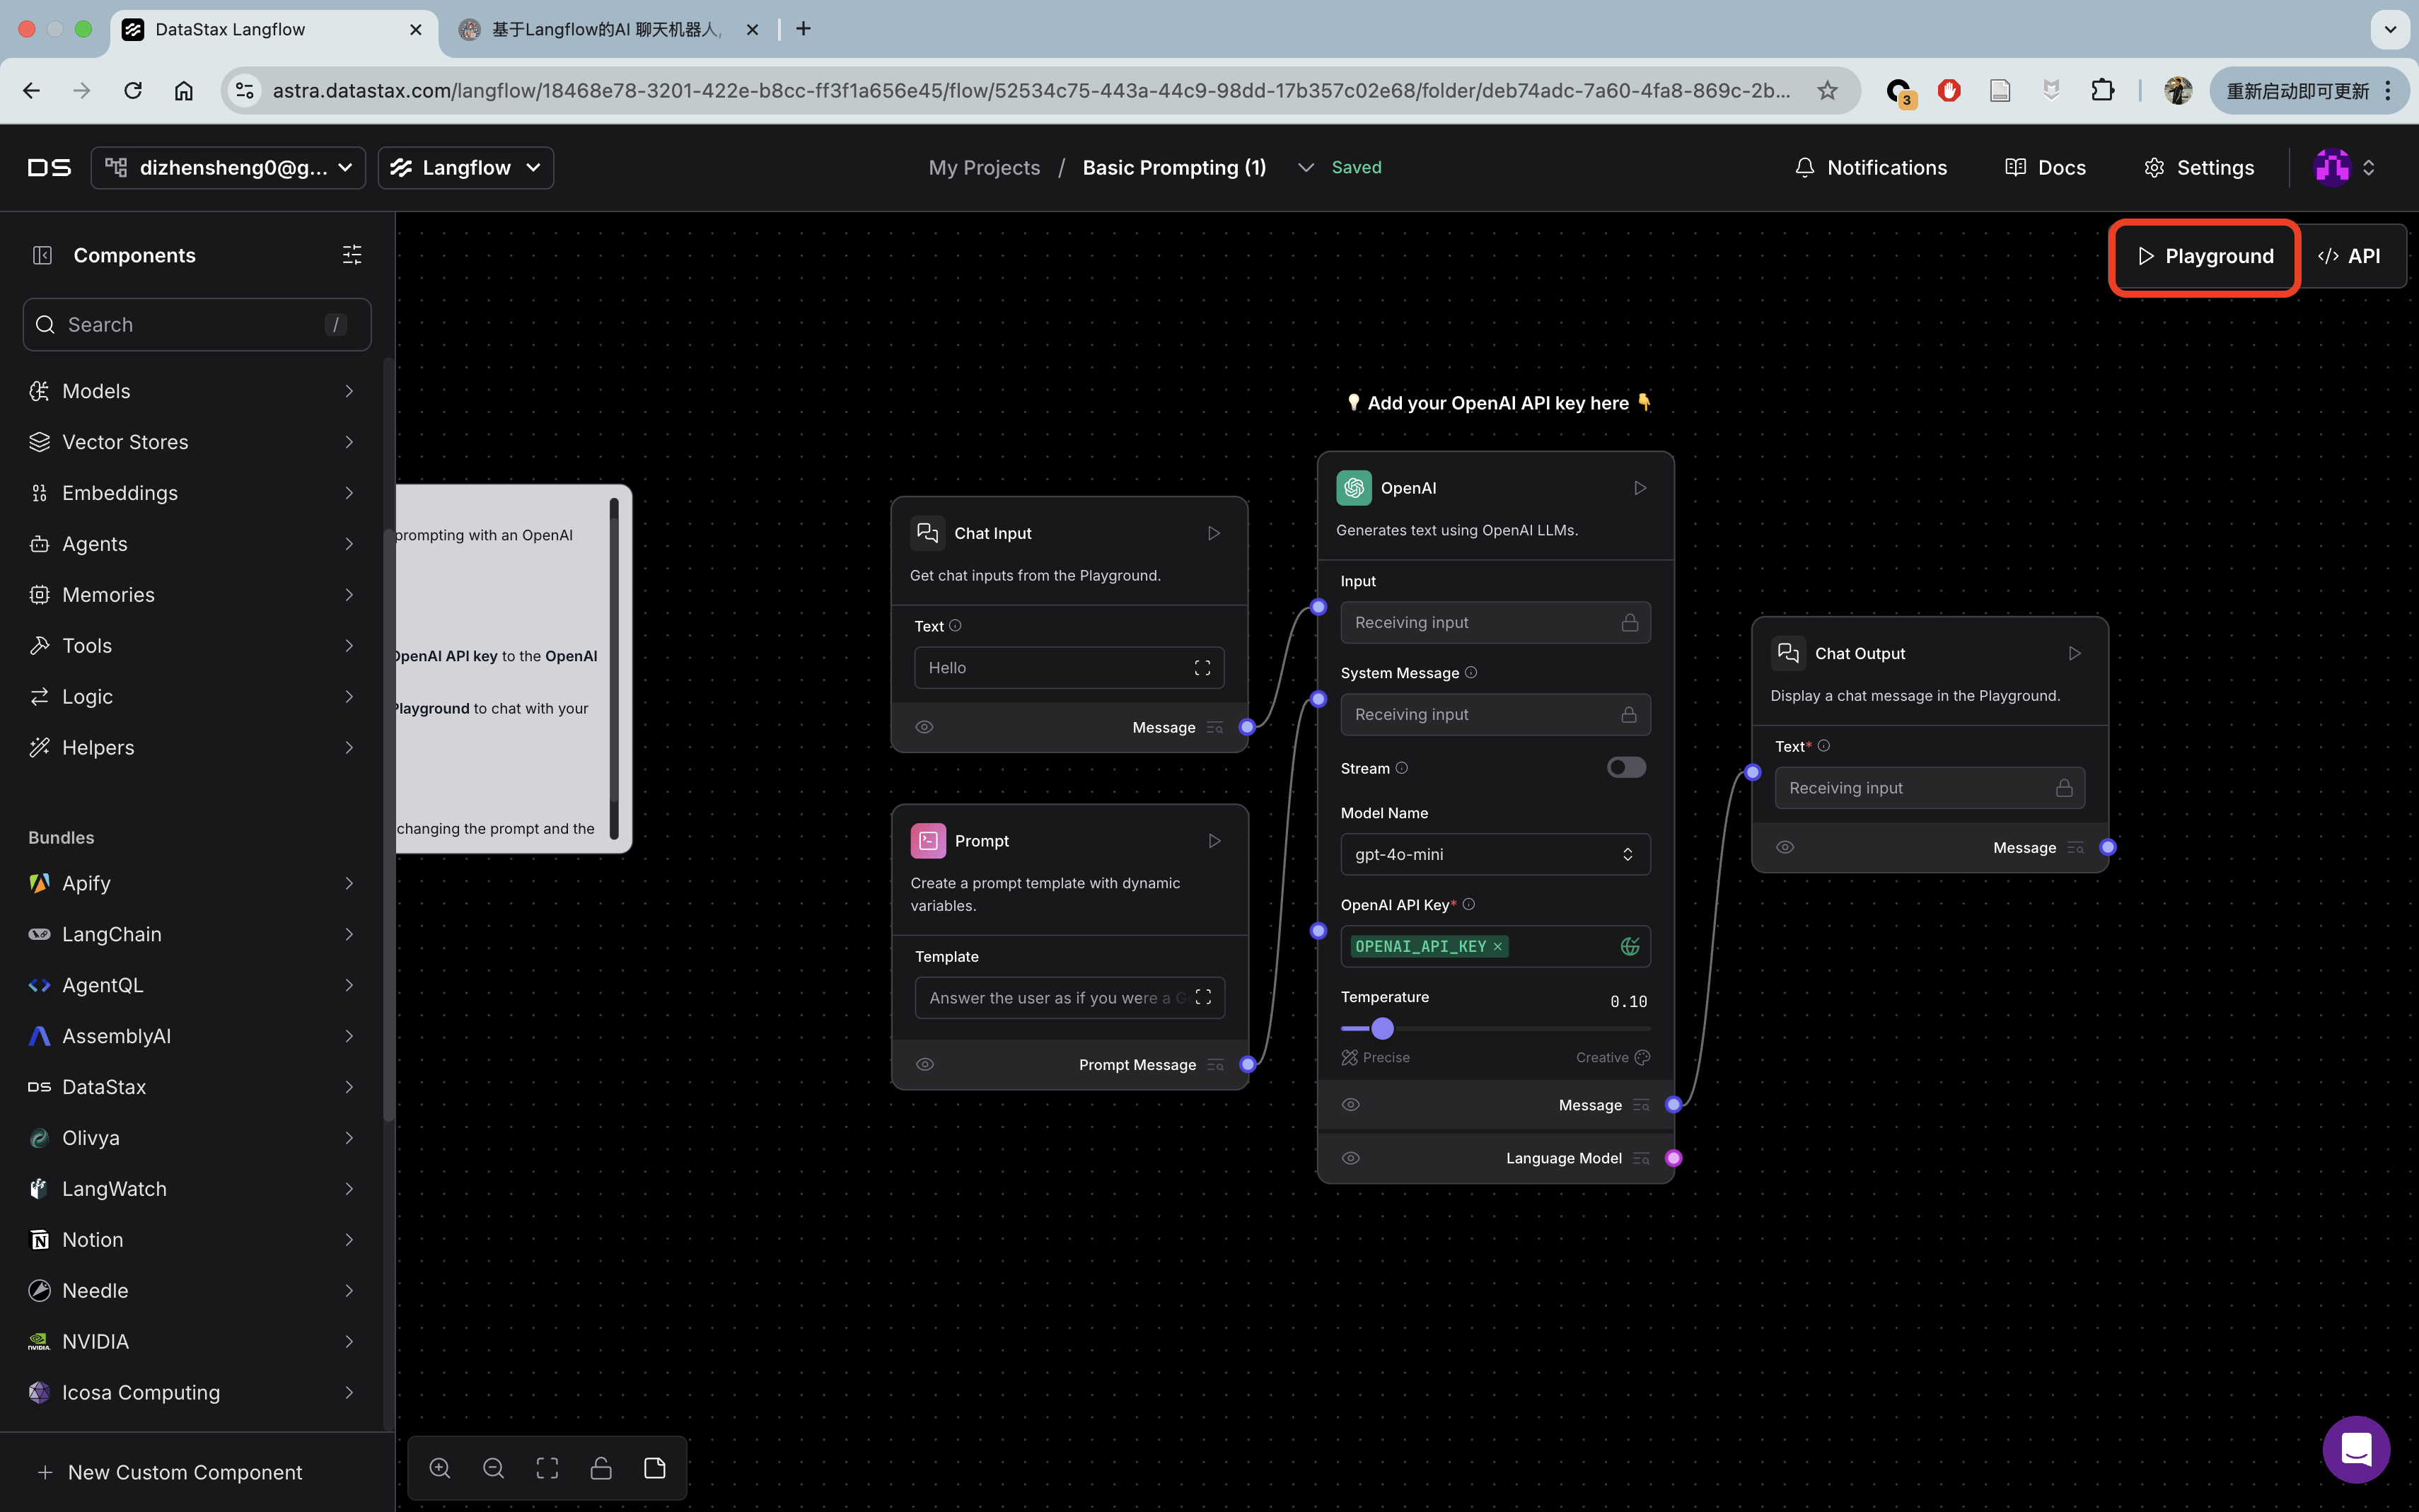Open Docs in the top bar
The image size is (2419, 1512).
[x=2046, y=167]
